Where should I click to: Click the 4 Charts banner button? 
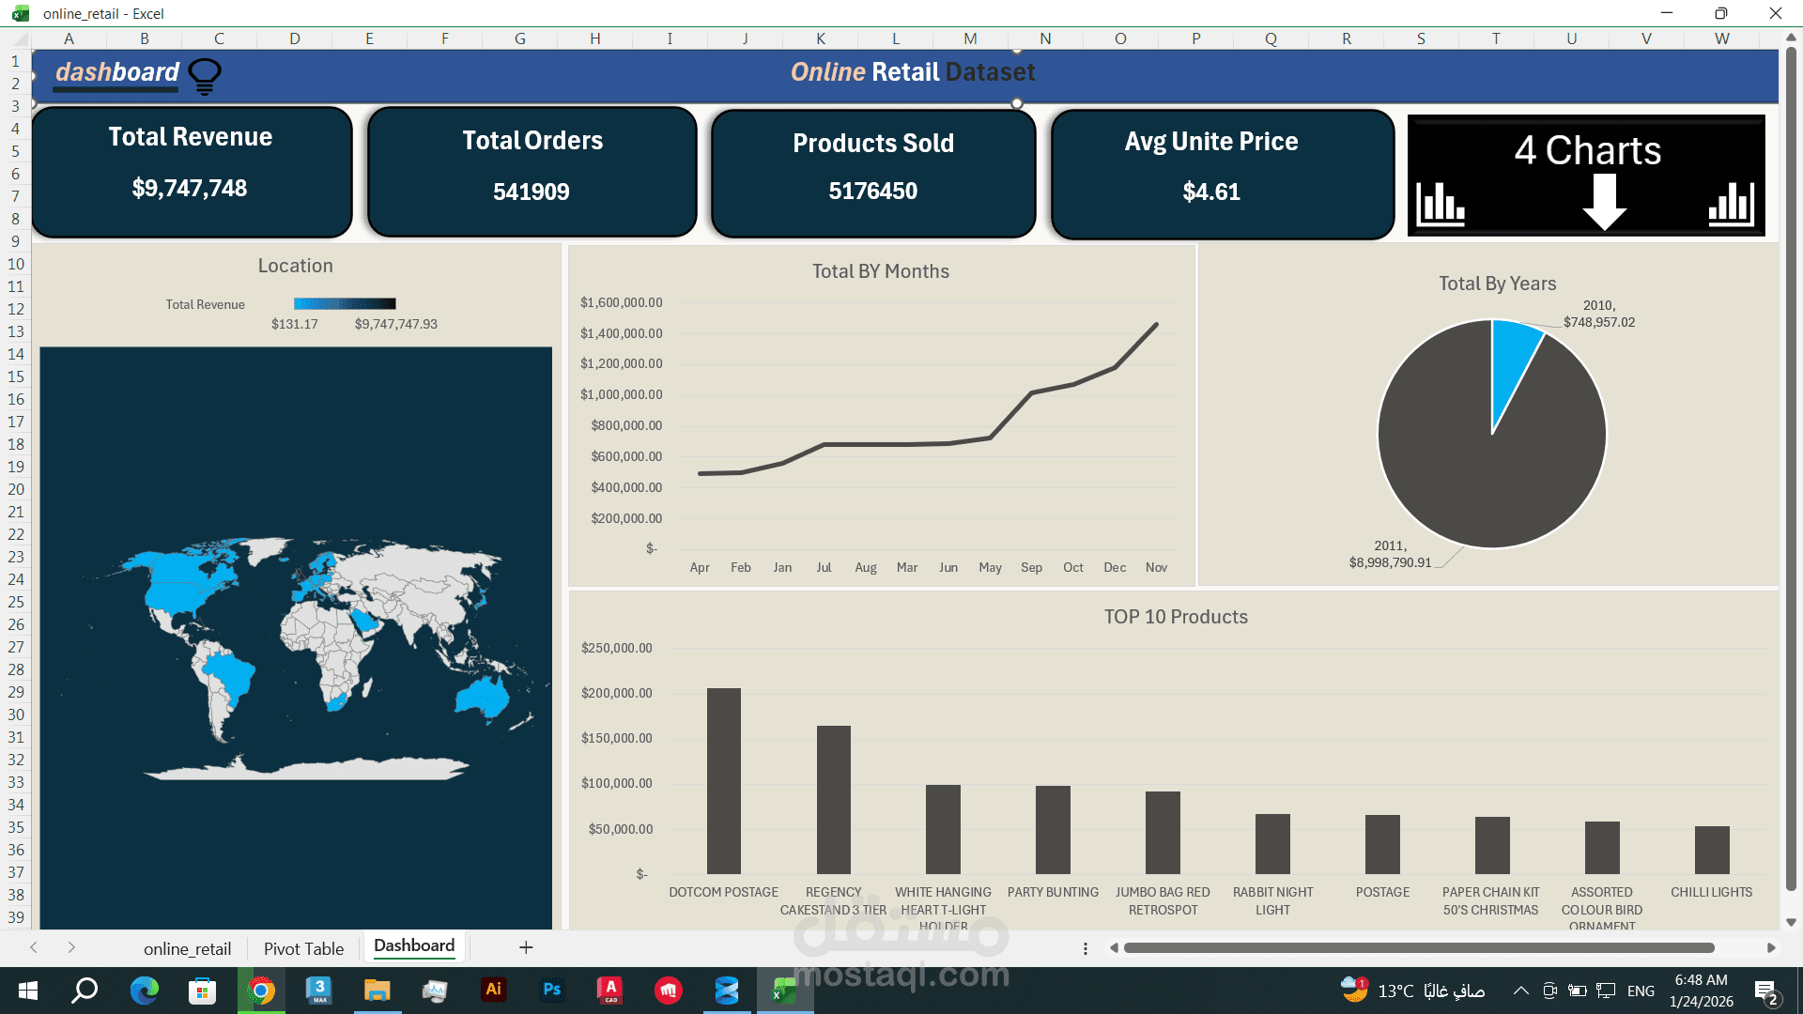pyautogui.click(x=1586, y=174)
